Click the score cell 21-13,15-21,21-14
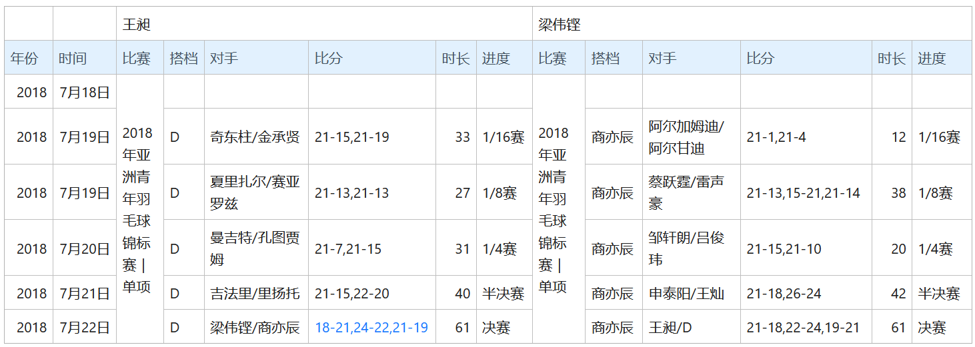 point(803,193)
